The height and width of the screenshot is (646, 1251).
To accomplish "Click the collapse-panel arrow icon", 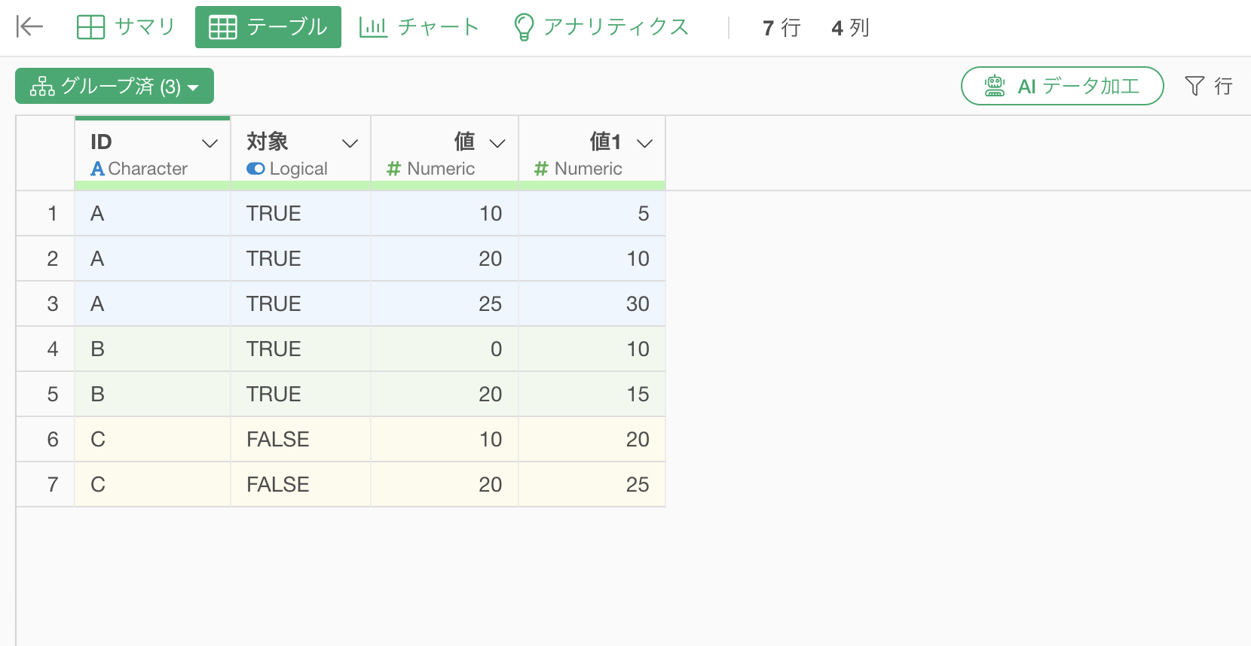I will (29, 27).
